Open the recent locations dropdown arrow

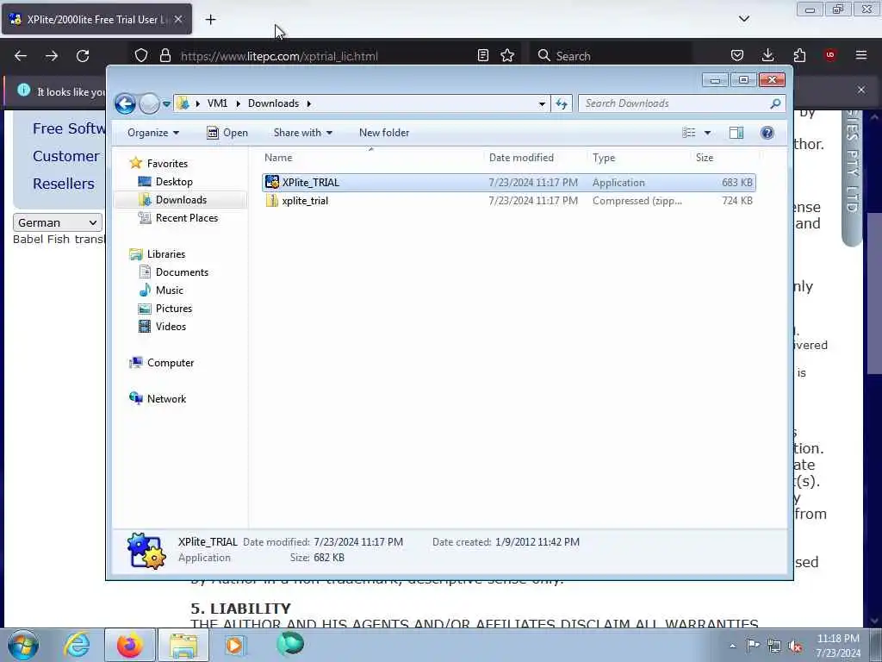point(166,103)
